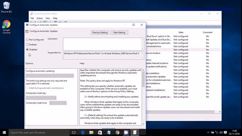Viewport: 242px width, 136px height.
Task: Select the "a Automatic Updates" policy row
Action: (183, 77)
